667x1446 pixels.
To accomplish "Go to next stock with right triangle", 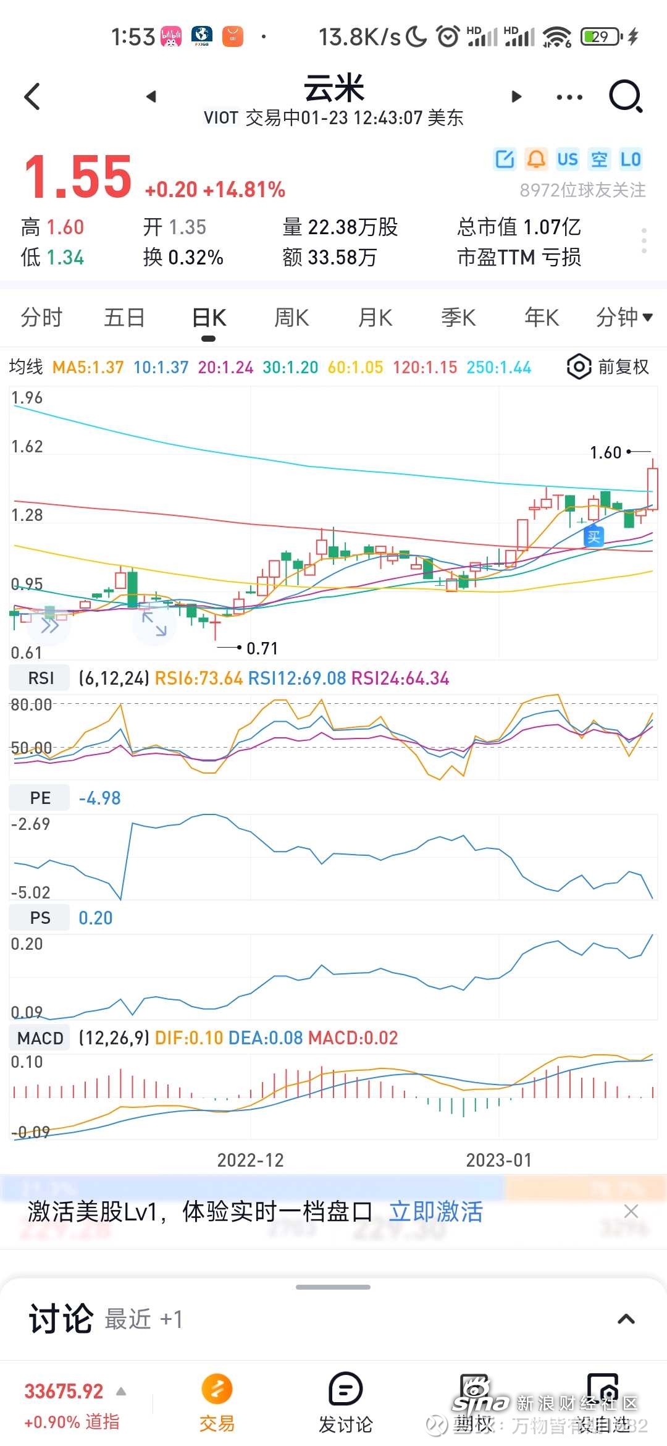I will (x=517, y=96).
